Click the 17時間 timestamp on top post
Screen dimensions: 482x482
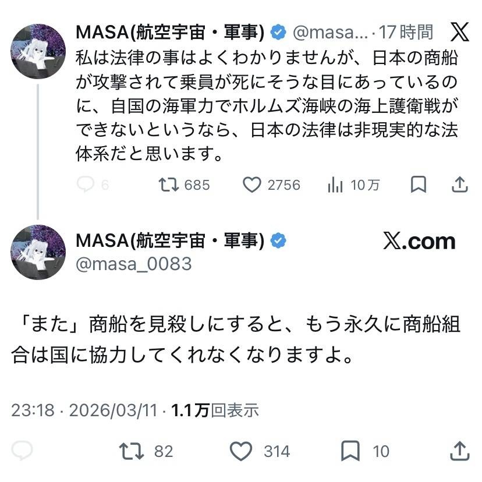411,33
